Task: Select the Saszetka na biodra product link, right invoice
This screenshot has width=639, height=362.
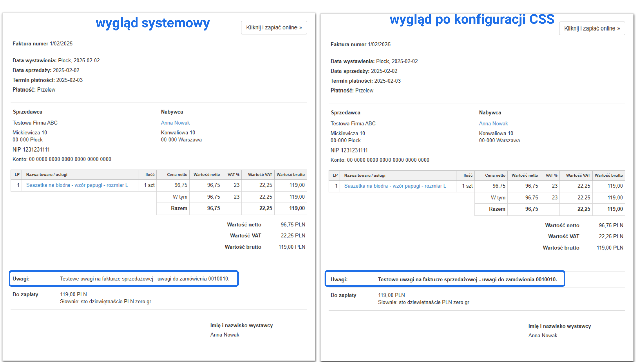Action: (x=395, y=186)
